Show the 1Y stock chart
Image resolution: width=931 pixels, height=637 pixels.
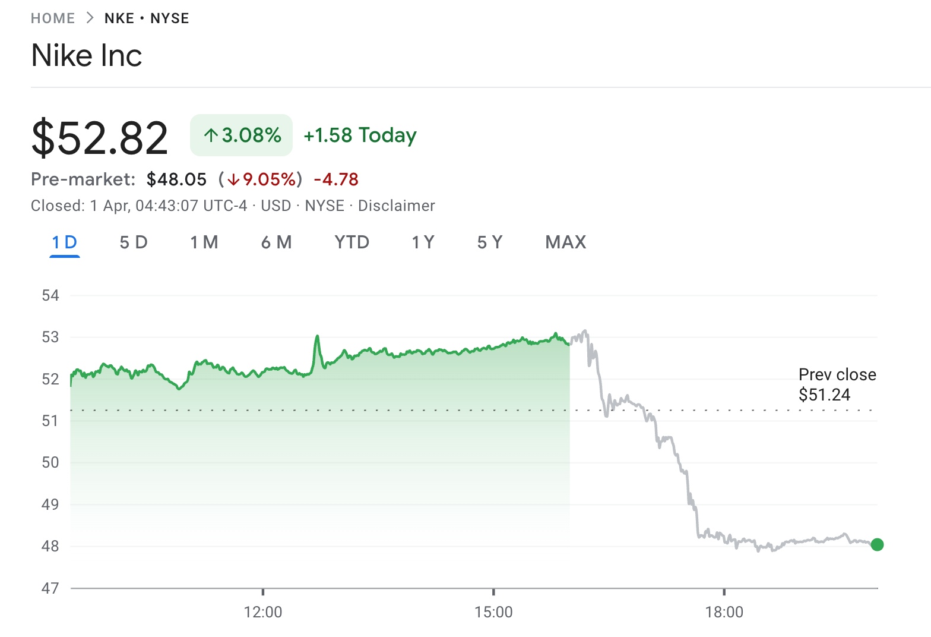pos(422,242)
